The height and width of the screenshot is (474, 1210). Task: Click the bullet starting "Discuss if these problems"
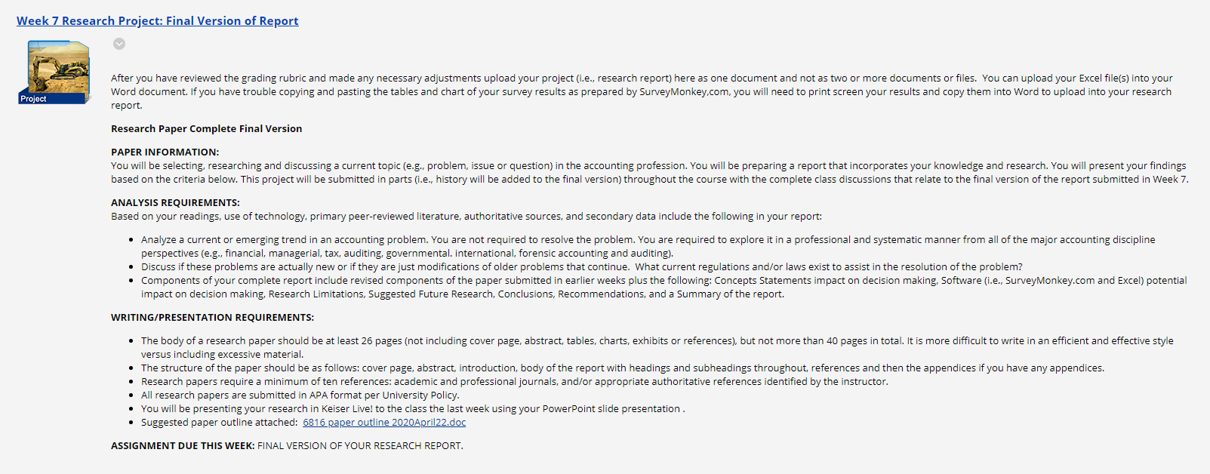pos(581,267)
